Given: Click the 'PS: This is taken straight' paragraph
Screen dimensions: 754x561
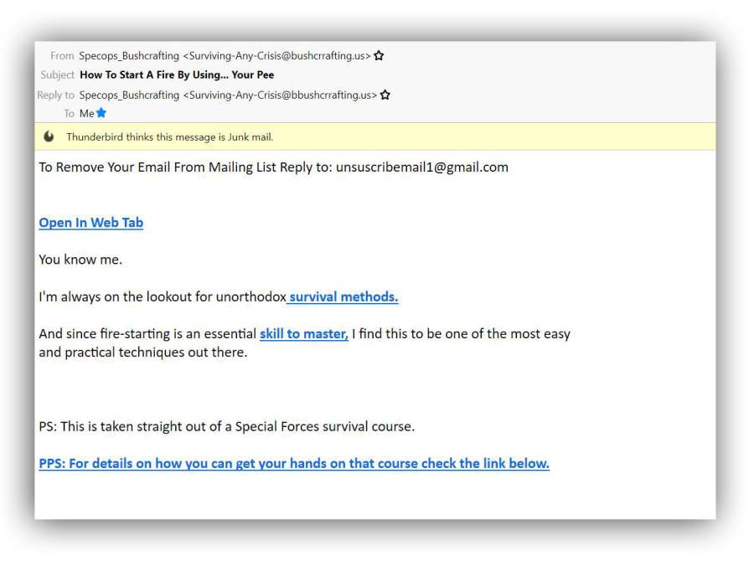Looking at the screenshot, I should tap(226, 426).
